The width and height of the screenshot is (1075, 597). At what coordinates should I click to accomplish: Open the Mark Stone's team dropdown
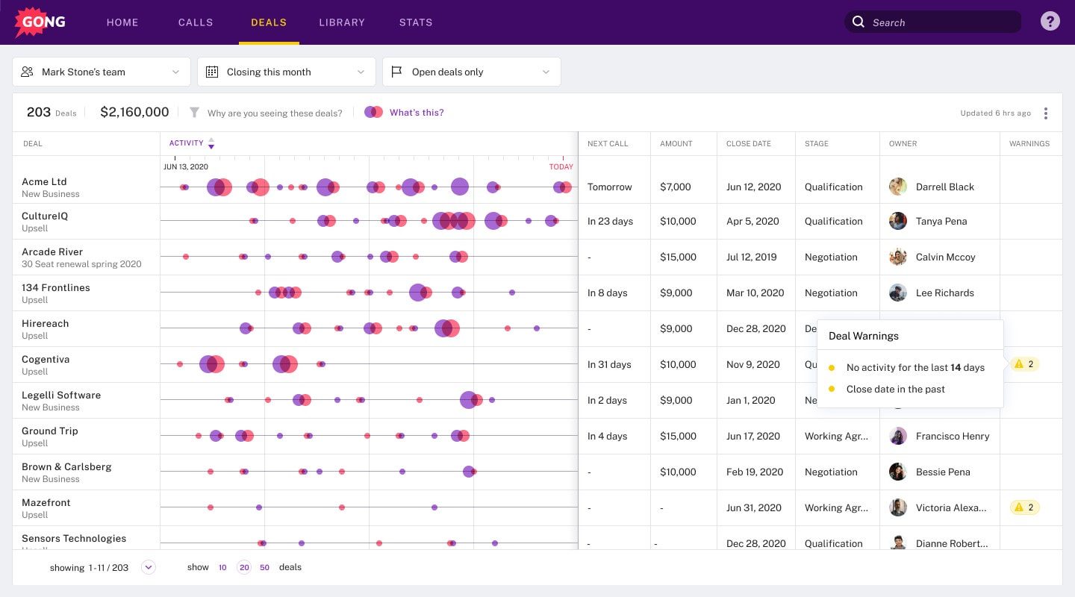coord(175,72)
